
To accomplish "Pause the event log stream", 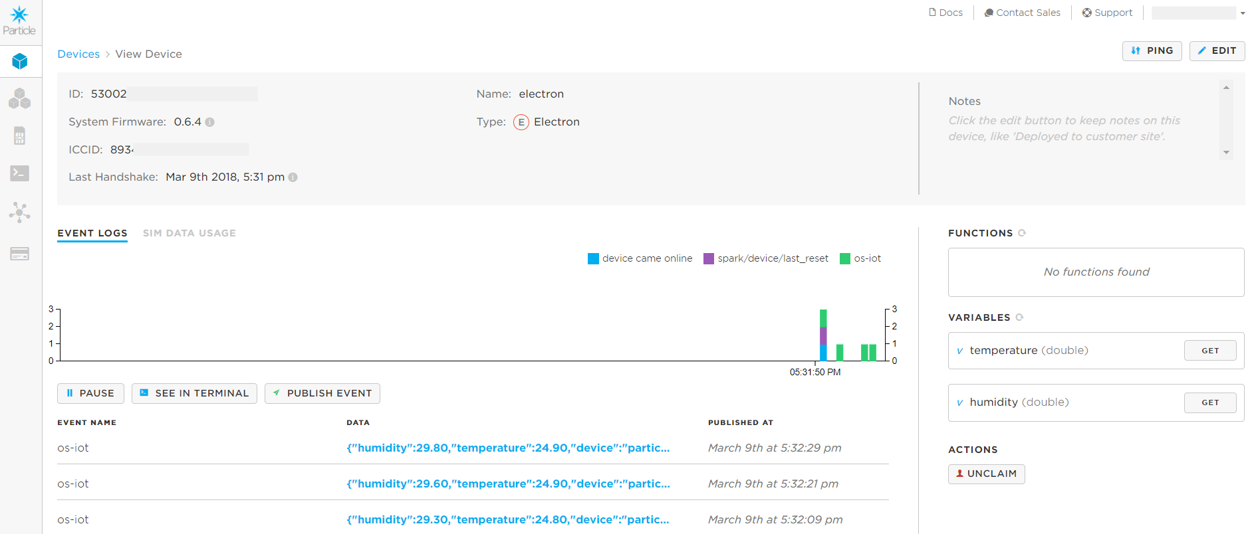I will (90, 393).
